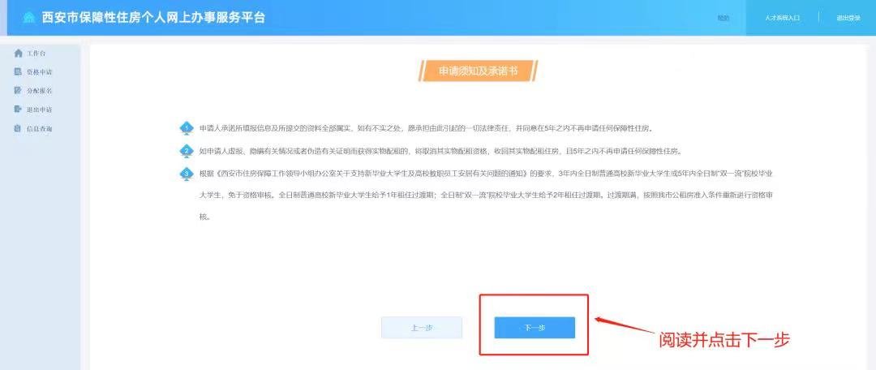Click the 申请须知及承诺书 orange title banner
Viewport: 876px width, 370px height.
click(478, 71)
